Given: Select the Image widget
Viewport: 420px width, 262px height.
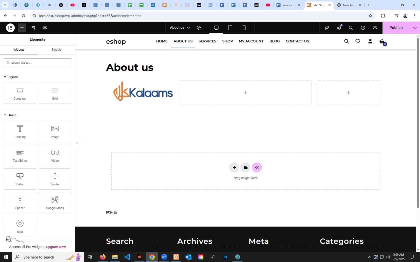Looking at the screenshot, I should click(55, 131).
